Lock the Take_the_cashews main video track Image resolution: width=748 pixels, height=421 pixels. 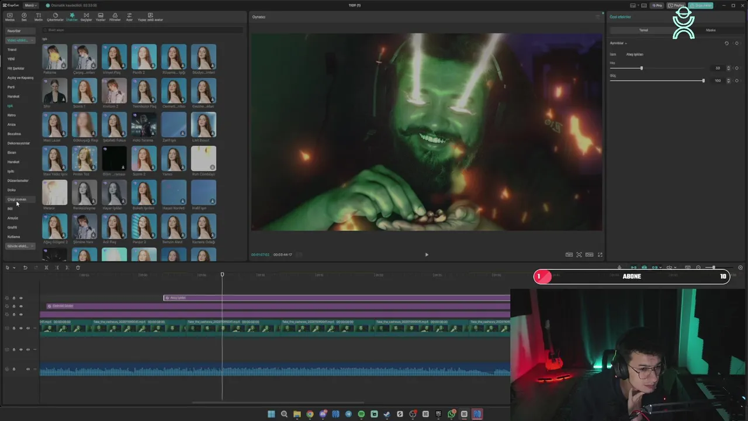click(14, 328)
